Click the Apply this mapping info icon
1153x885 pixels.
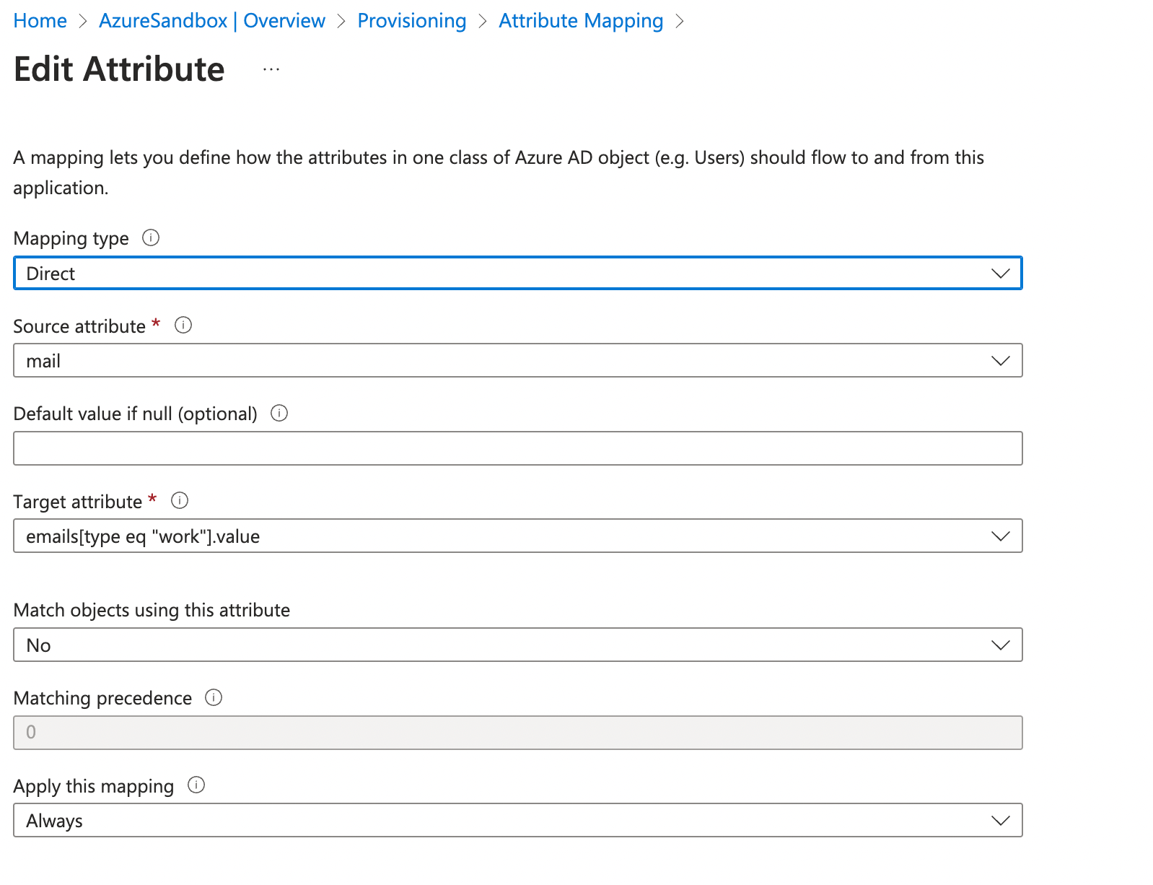click(196, 785)
